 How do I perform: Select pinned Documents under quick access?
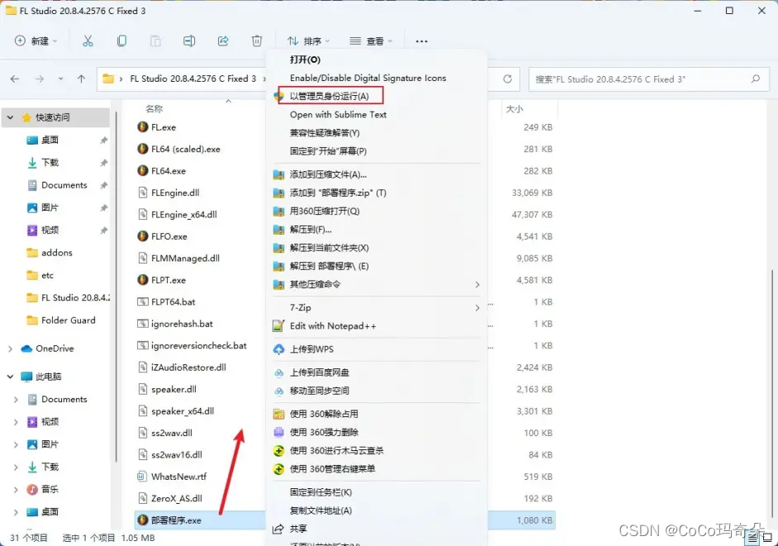tap(64, 185)
